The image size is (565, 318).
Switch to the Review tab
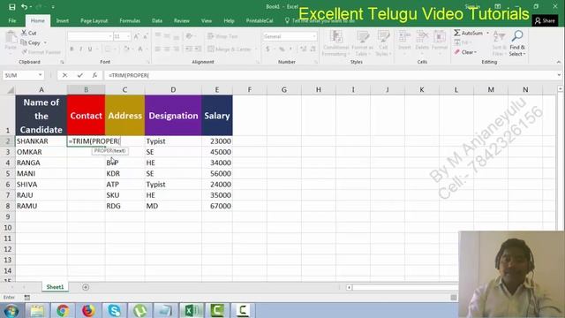[182, 21]
